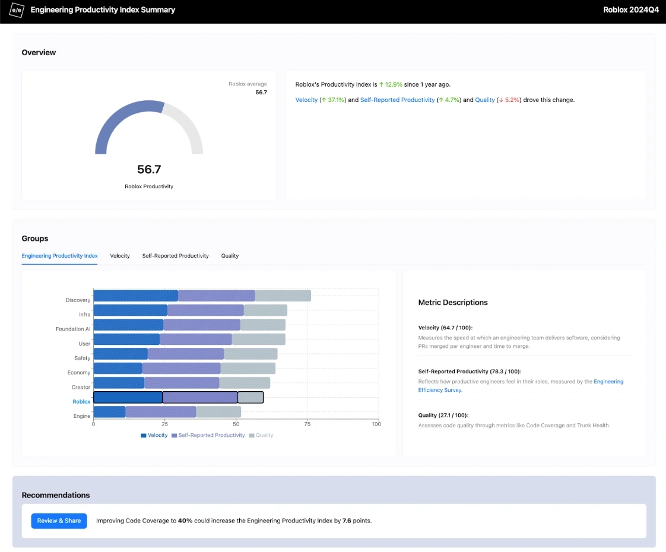Click the 'Metric Descriptions' heading
The width and height of the screenshot is (666, 552).
pos(453,302)
